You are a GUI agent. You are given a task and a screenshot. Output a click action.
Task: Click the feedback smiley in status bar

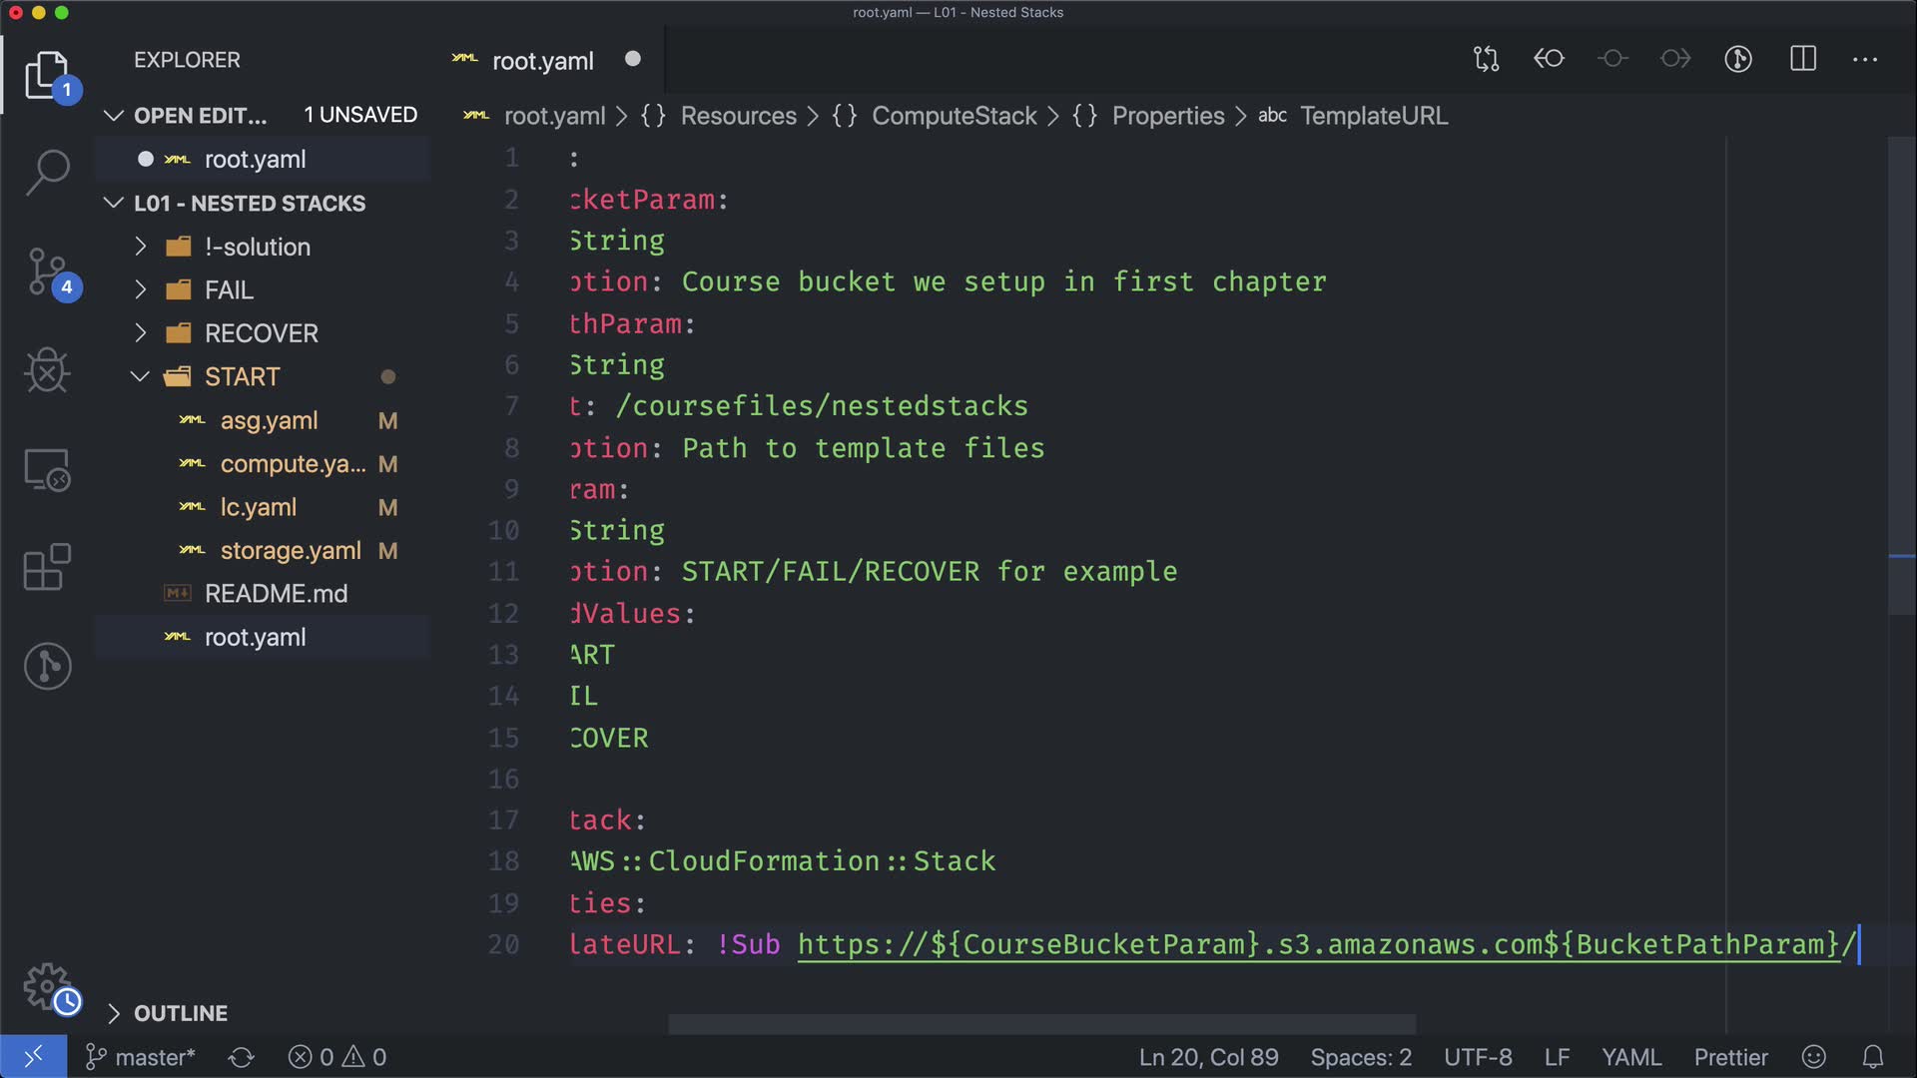(x=1814, y=1057)
